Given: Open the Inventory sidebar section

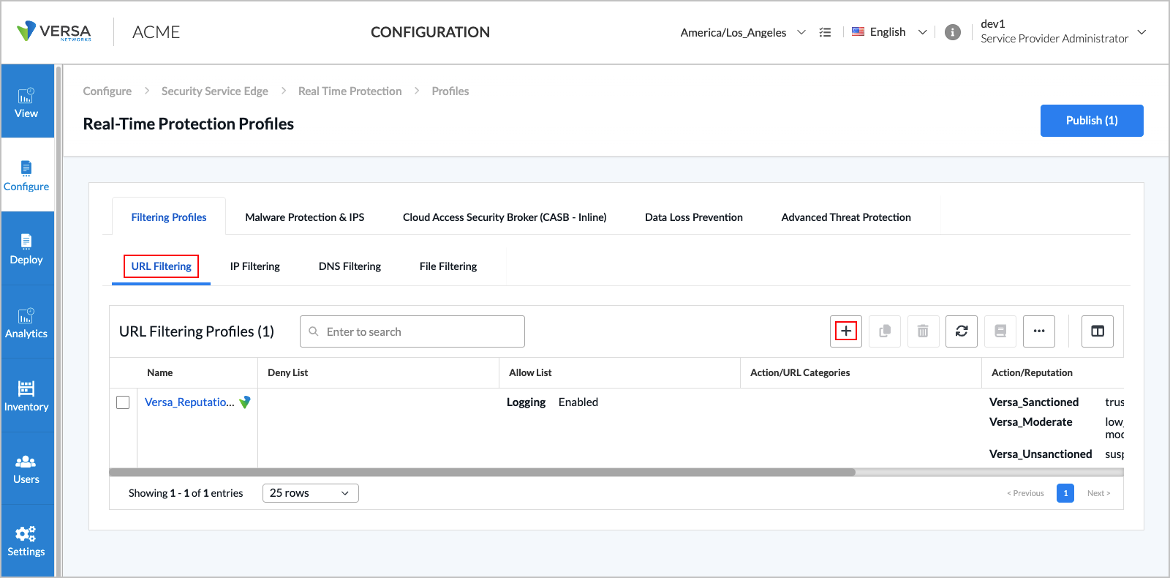Looking at the screenshot, I should tap(26, 395).
